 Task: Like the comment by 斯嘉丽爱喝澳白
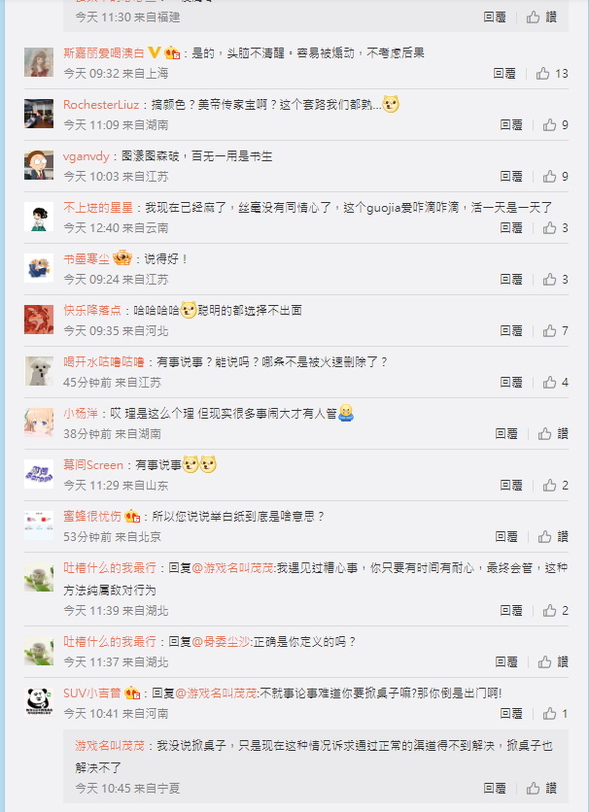[x=552, y=74]
